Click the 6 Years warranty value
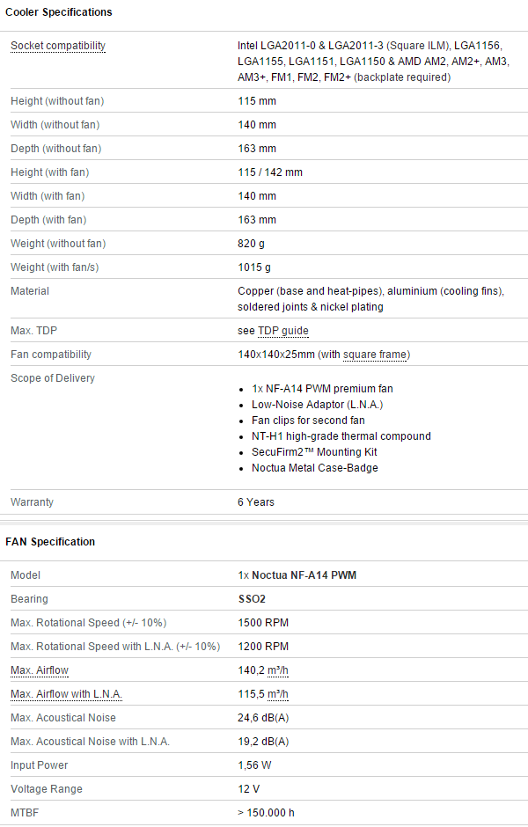 coord(256,502)
